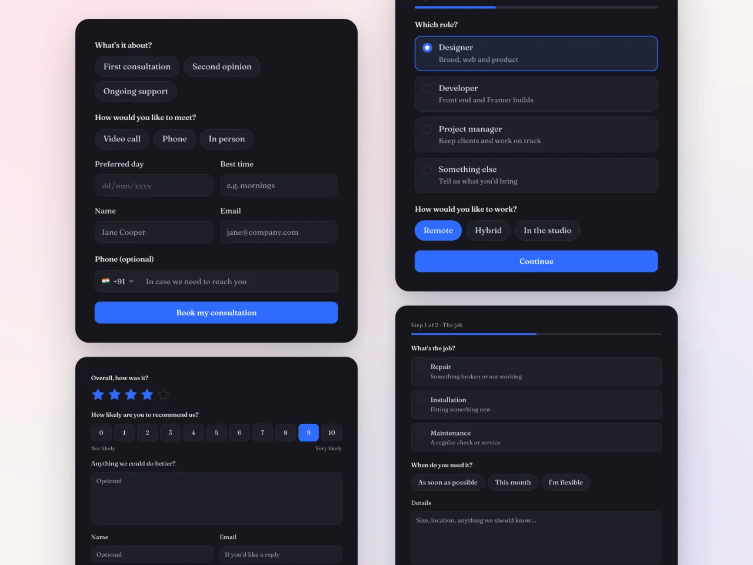Screen dimensions: 753x565
Task: Select recommendation score 0
Action: pyautogui.click(x=101, y=433)
